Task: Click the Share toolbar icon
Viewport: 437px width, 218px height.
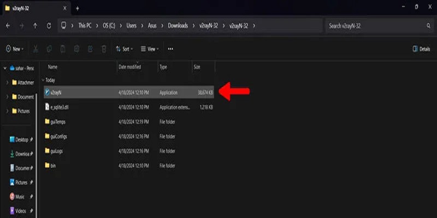Action: [x=90, y=49]
